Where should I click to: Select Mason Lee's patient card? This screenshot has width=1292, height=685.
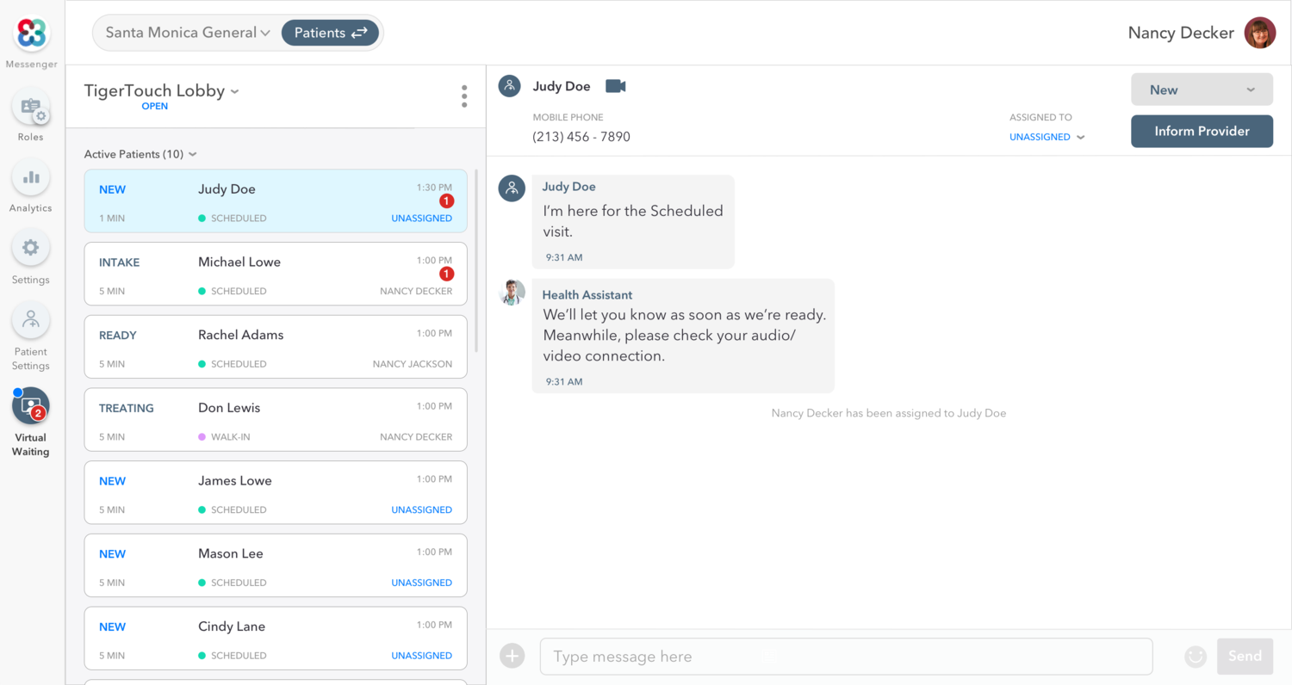[276, 565]
